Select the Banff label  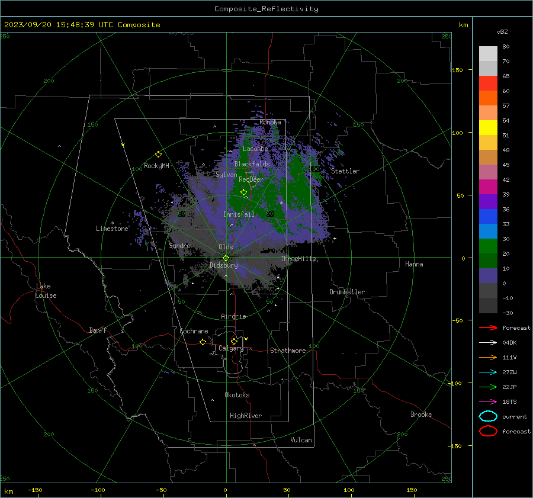98,330
